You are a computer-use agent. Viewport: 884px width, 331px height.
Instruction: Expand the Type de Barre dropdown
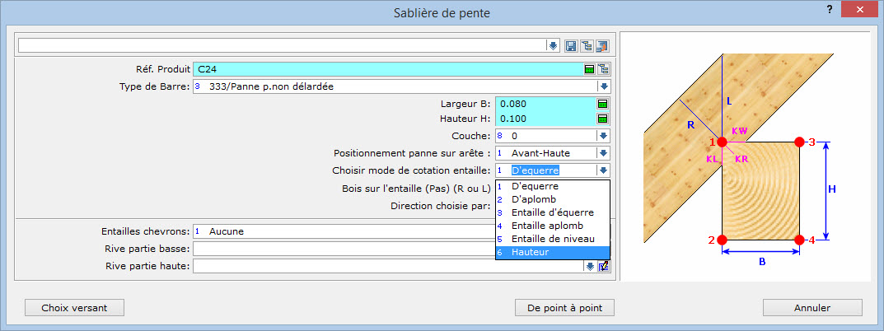[x=604, y=86]
